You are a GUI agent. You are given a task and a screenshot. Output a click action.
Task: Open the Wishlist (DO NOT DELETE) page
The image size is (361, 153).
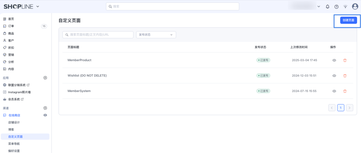(87, 76)
